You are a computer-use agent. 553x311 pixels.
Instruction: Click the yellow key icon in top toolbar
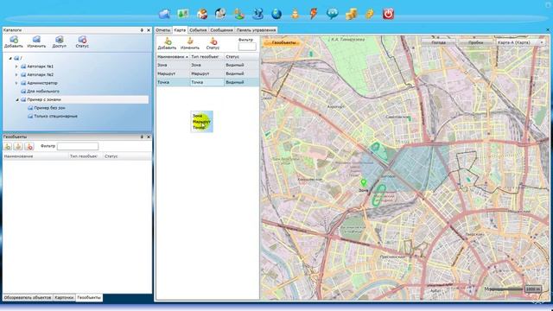tap(370, 14)
